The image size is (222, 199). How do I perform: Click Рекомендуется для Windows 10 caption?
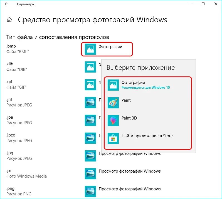click(x=145, y=88)
